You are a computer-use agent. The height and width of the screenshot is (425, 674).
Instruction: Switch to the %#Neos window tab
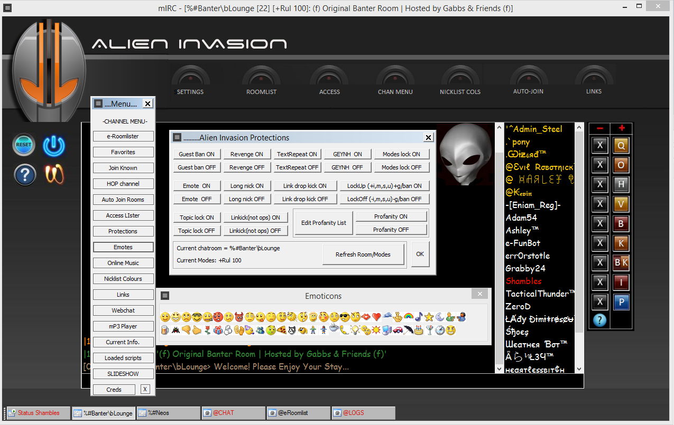coord(168,413)
